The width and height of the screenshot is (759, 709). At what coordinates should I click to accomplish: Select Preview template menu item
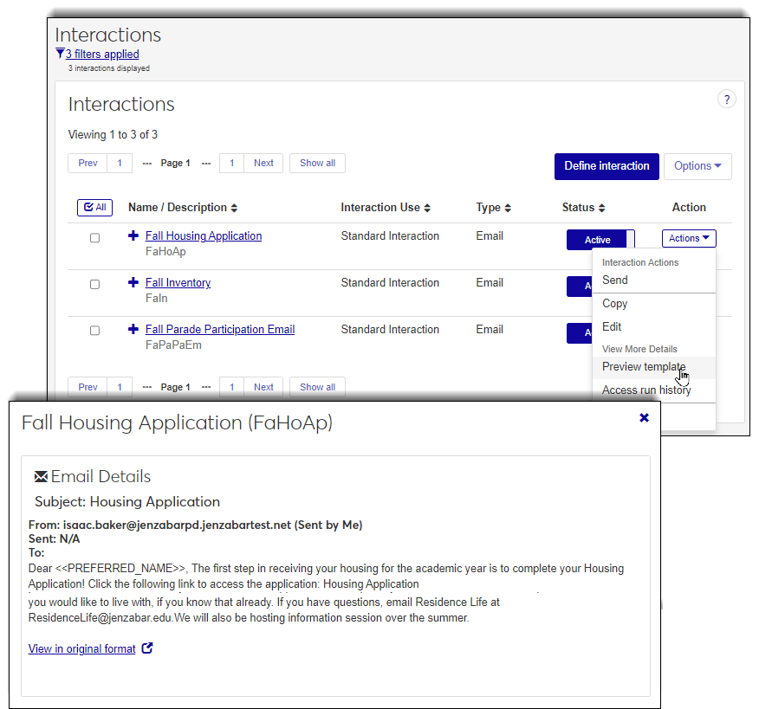tap(653, 367)
